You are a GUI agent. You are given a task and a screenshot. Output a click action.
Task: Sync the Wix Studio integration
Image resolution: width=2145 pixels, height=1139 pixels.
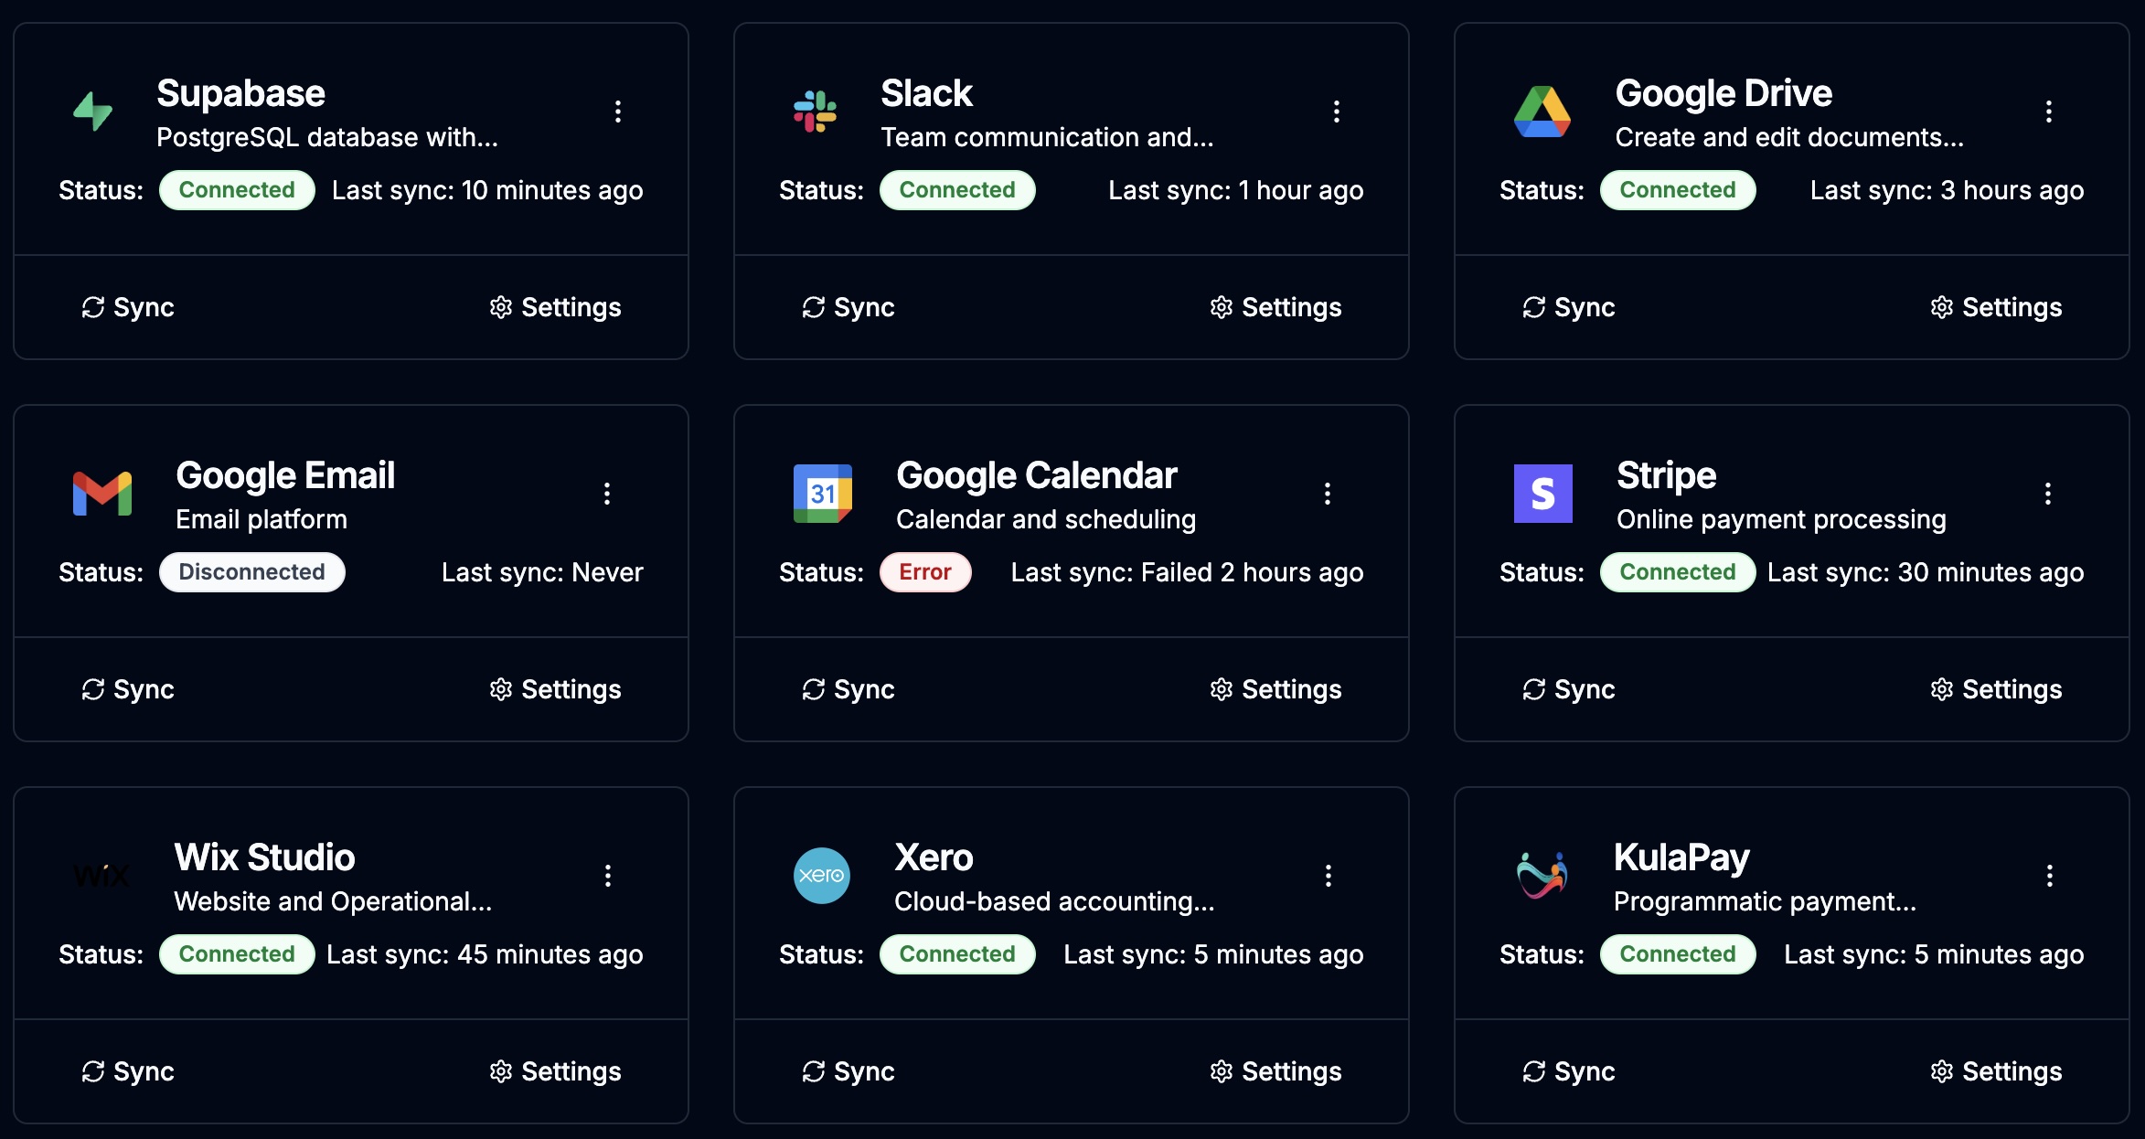(128, 1071)
